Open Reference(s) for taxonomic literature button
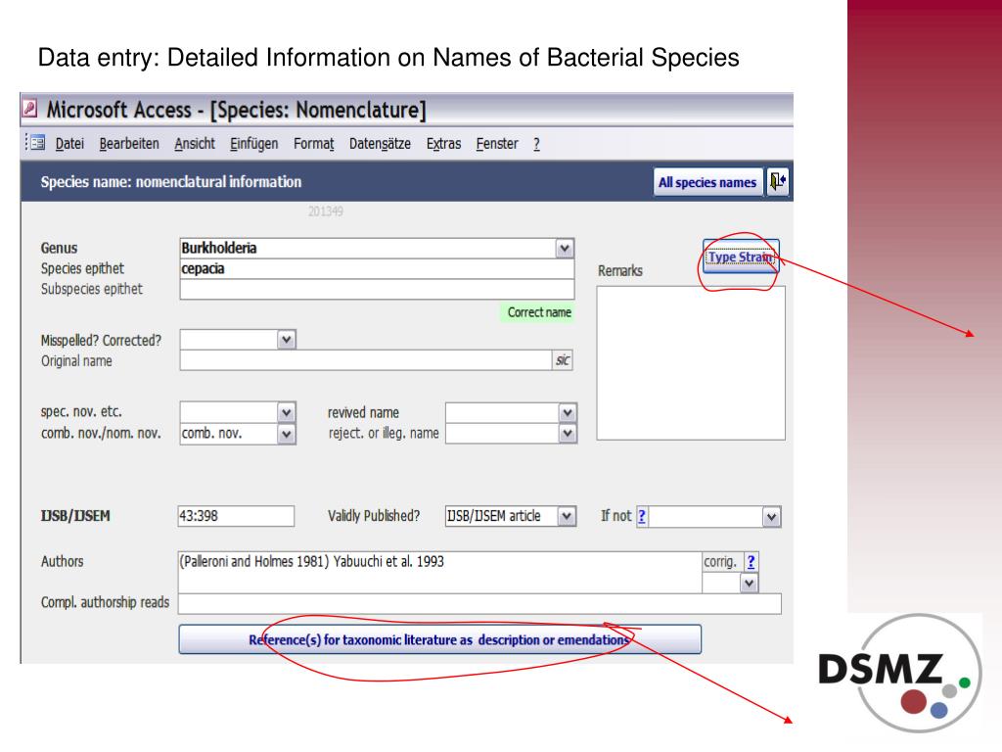Image resolution: width=1002 pixels, height=752 pixels. point(439,639)
